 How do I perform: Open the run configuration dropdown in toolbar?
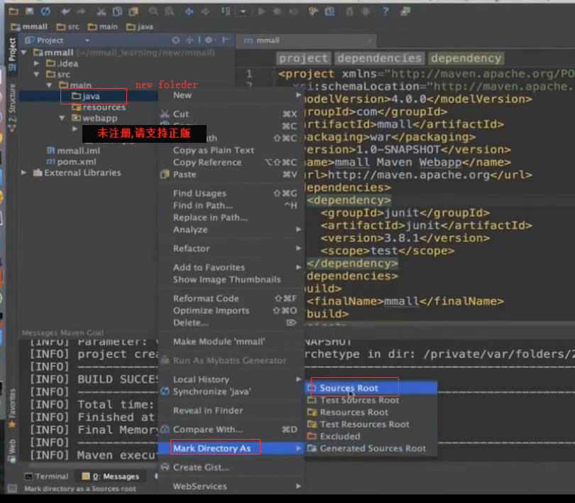pos(243,12)
